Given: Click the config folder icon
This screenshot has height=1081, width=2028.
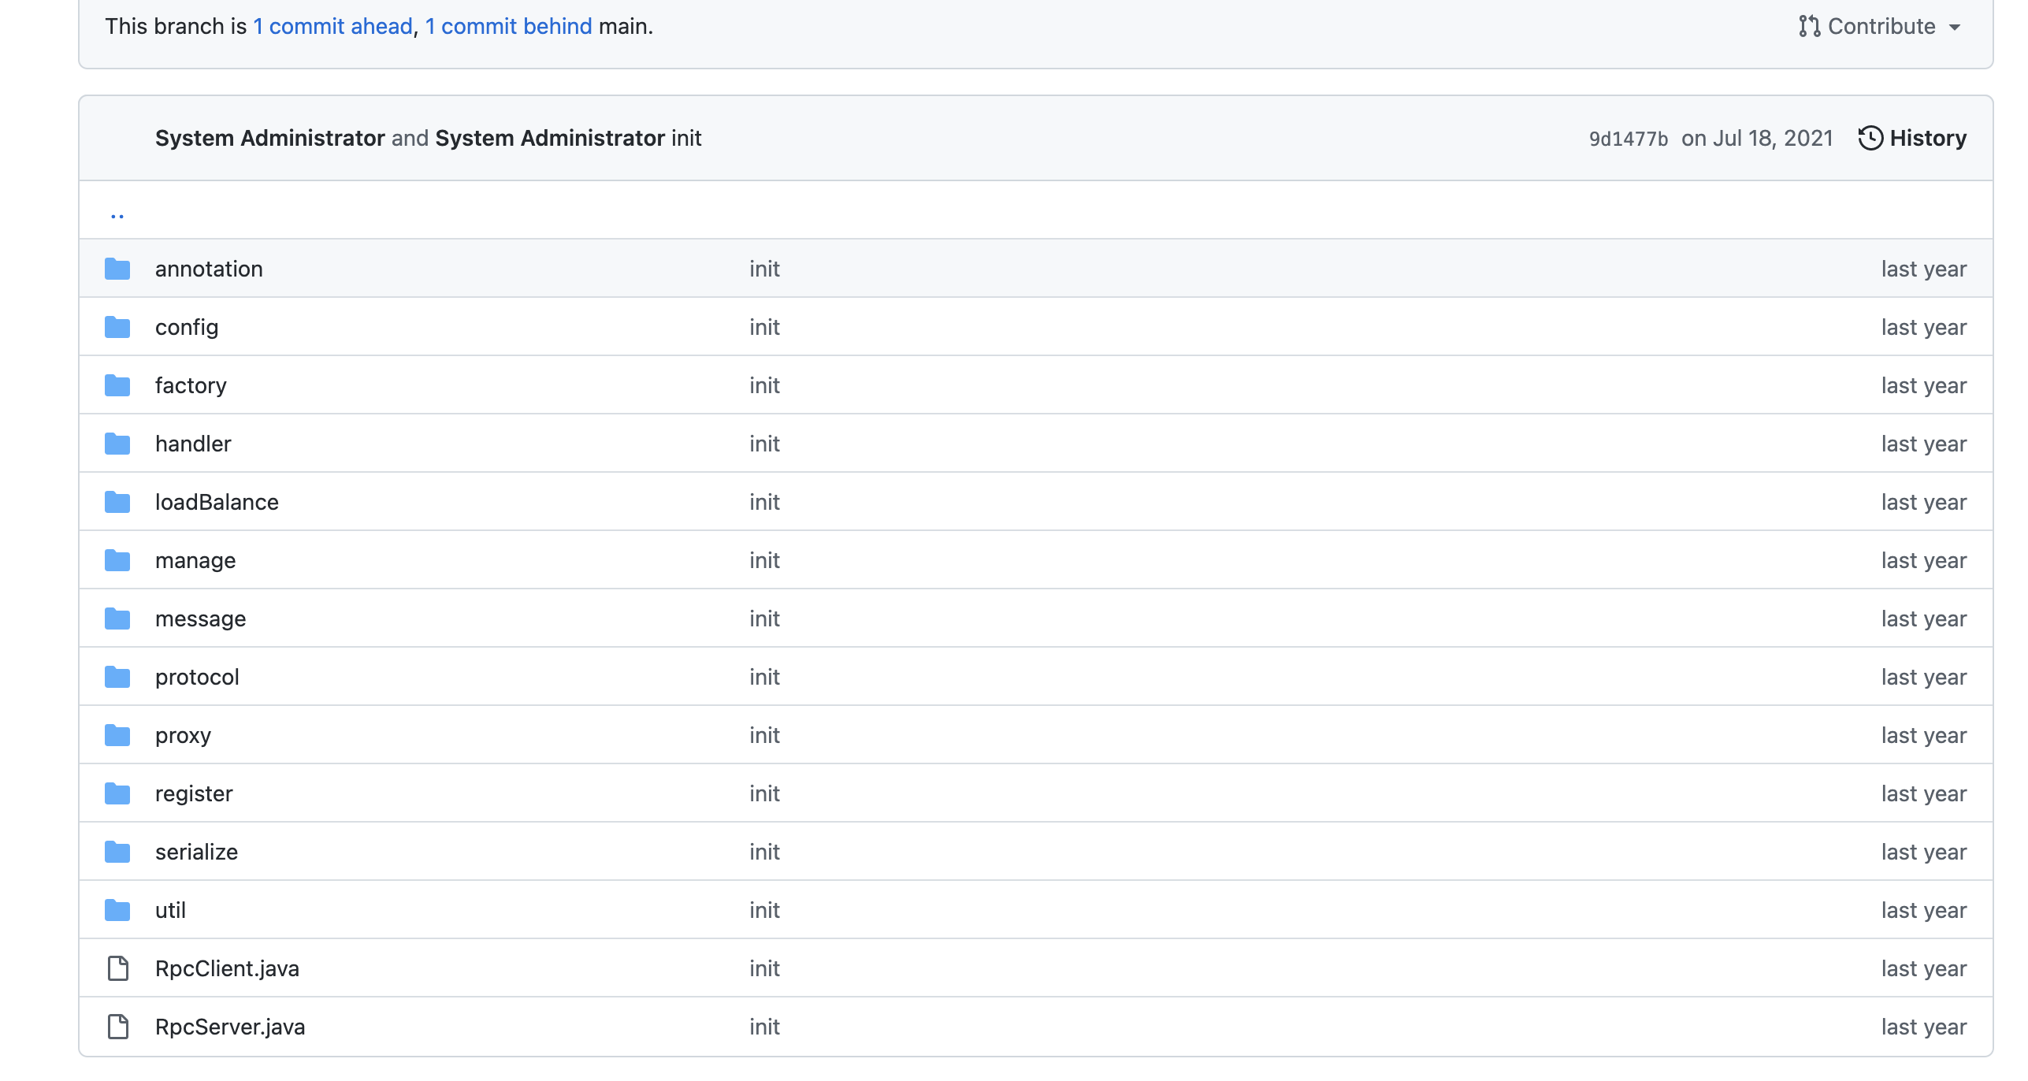Looking at the screenshot, I should pyautogui.click(x=117, y=327).
